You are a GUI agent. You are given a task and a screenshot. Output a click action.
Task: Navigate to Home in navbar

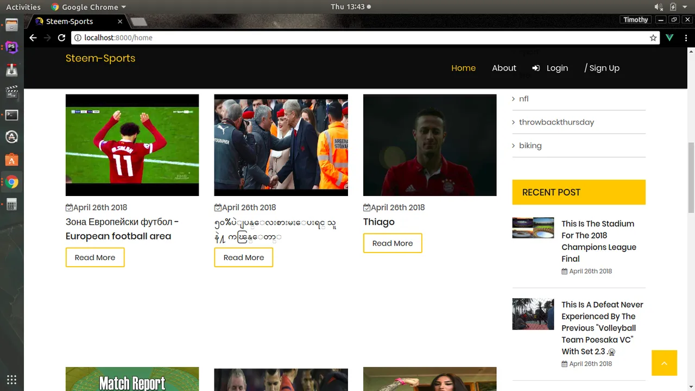(463, 68)
